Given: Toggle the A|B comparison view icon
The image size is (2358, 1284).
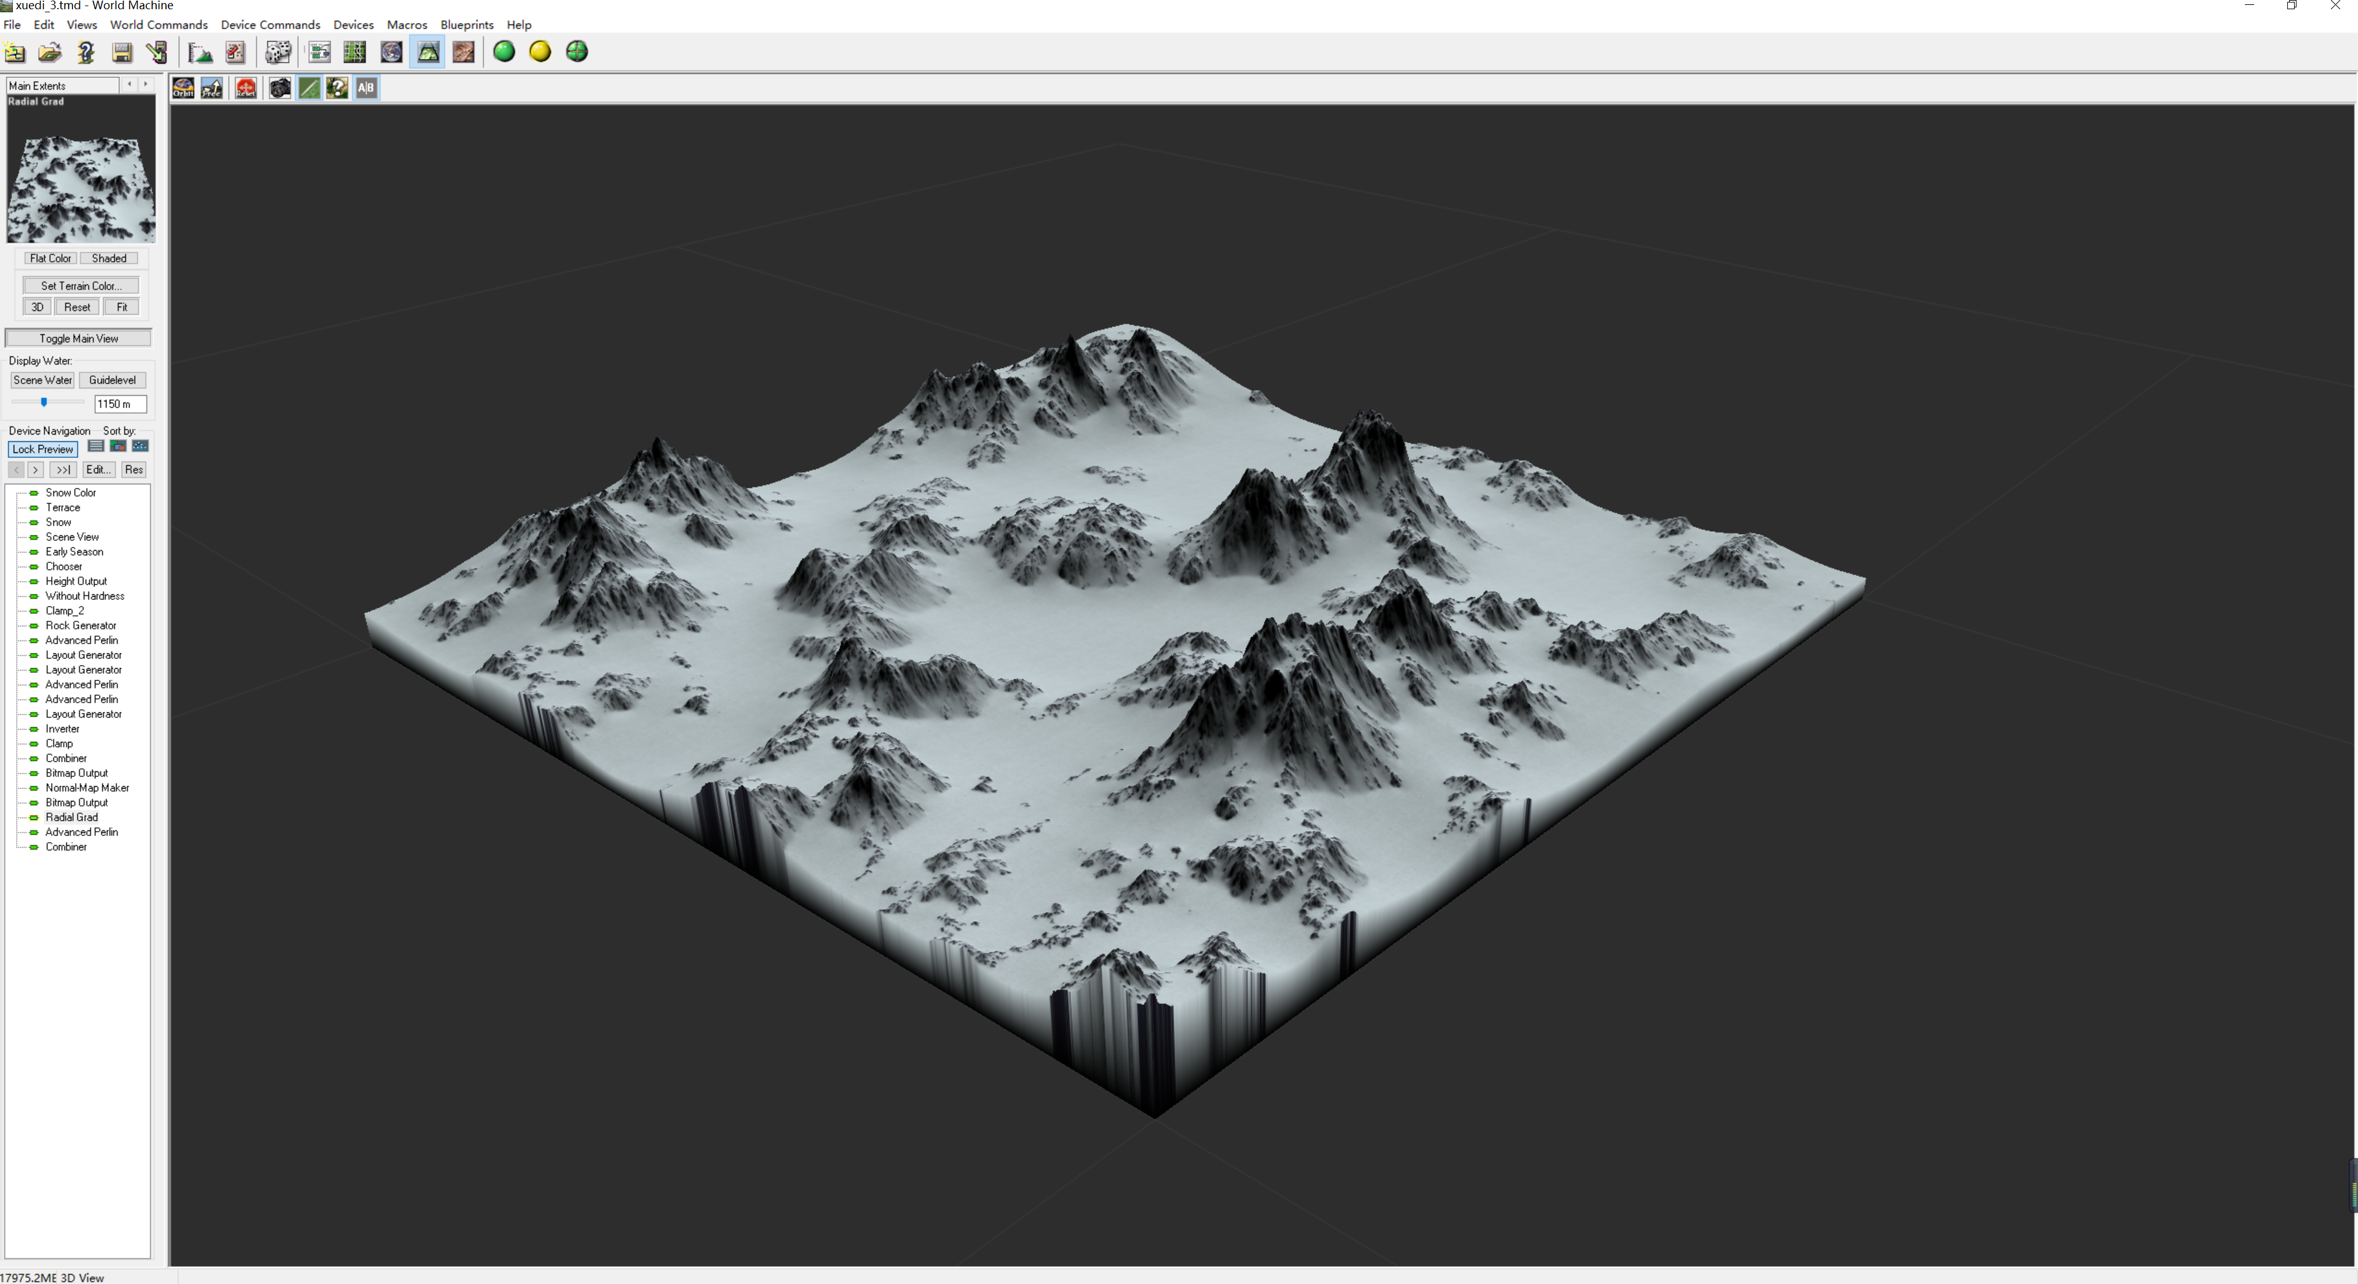Looking at the screenshot, I should [366, 88].
